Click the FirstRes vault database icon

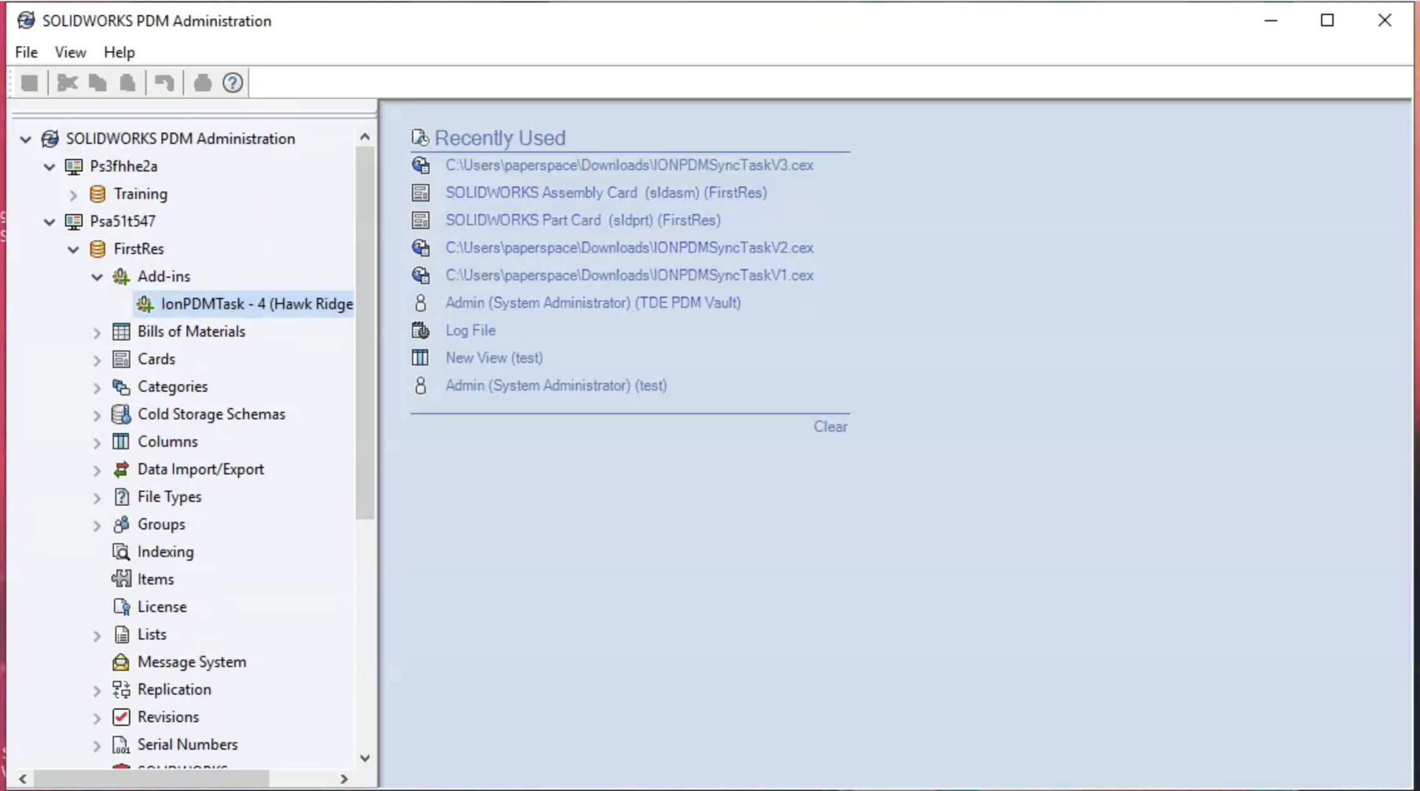pyautogui.click(x=98, y=249)
